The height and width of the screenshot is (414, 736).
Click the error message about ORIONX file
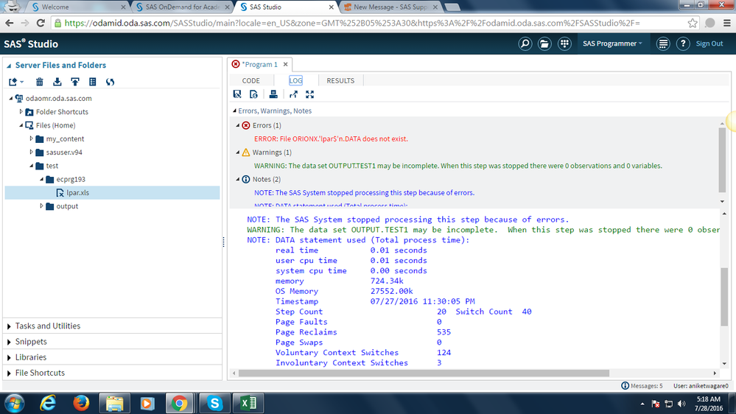(x=331, y=139)
